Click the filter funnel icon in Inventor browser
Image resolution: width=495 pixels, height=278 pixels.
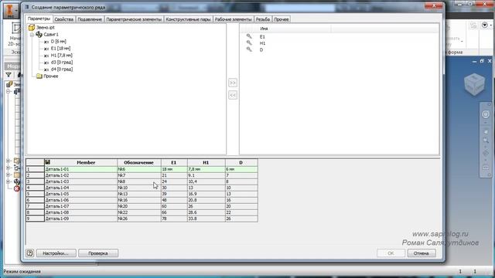[9, 75]
